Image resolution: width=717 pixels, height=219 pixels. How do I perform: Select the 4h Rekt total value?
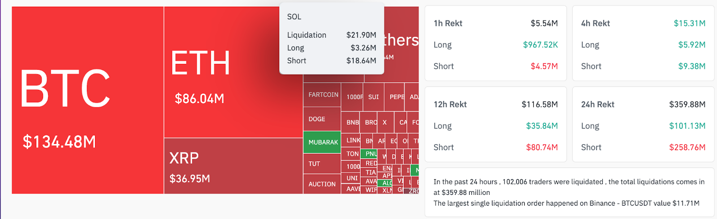click(689, 23)
